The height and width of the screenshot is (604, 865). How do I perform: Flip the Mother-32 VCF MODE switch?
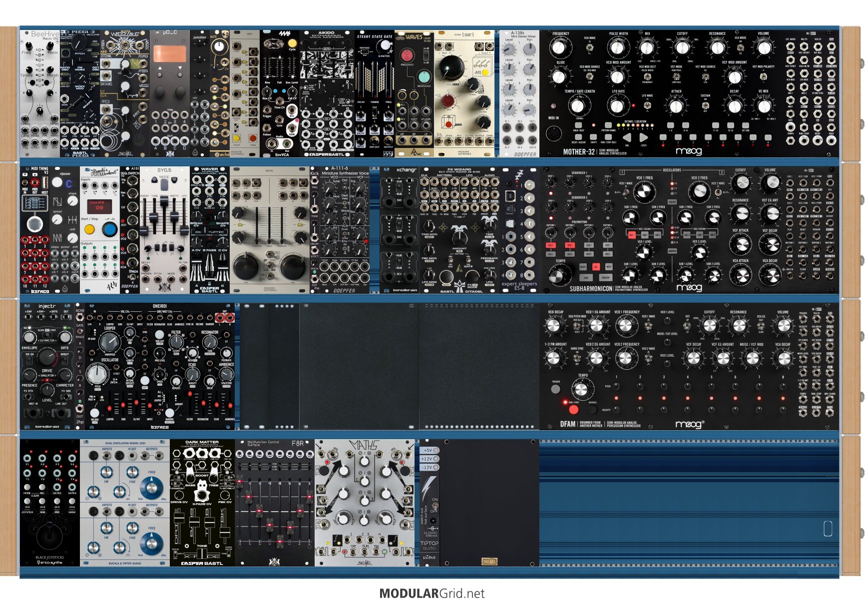(676, 77)
